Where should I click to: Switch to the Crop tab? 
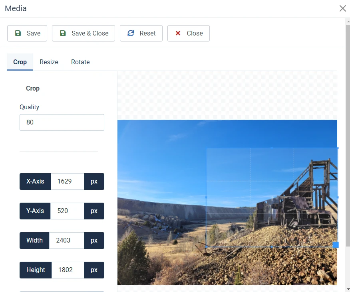coord(20,62)
